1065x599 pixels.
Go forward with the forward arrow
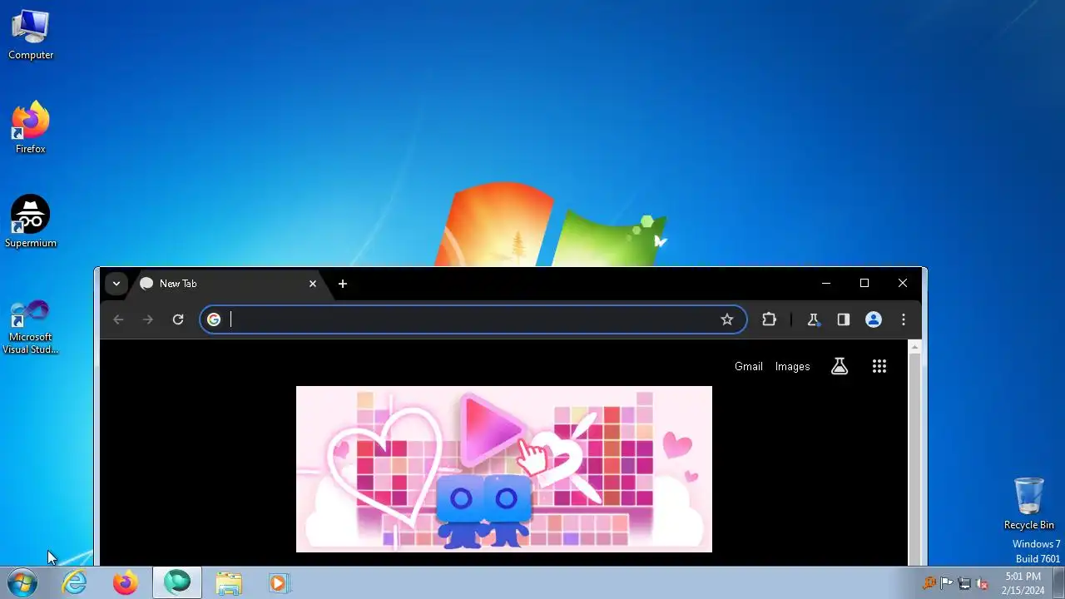(x=148, y=319)
